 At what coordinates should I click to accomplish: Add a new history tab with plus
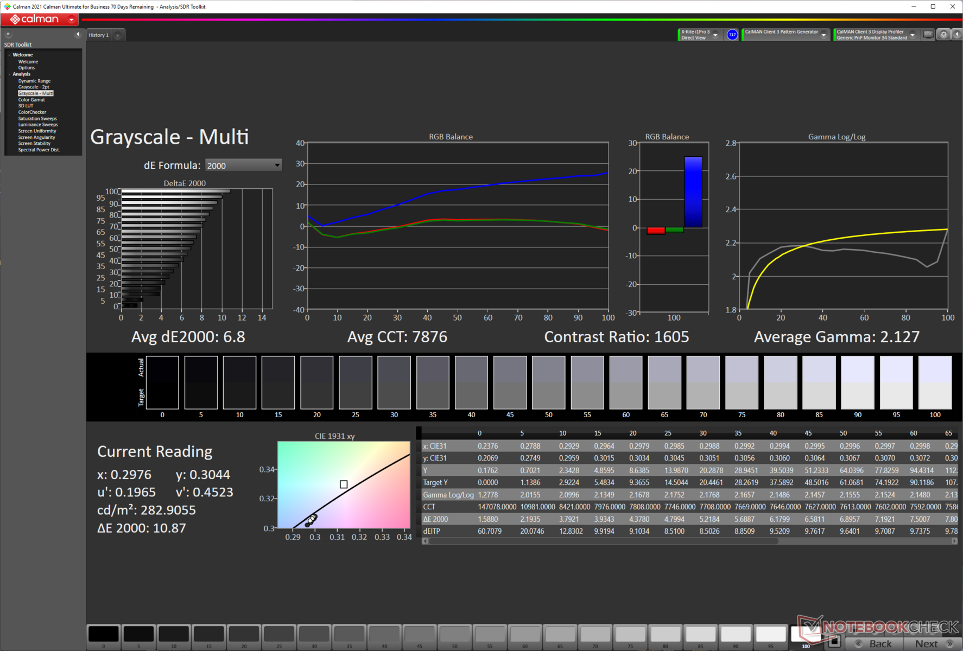(x=118, y=35)
